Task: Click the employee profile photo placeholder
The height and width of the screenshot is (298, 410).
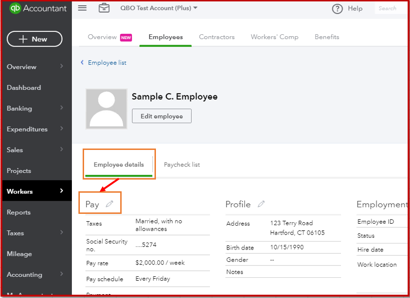Action: (x=107, y=109)
